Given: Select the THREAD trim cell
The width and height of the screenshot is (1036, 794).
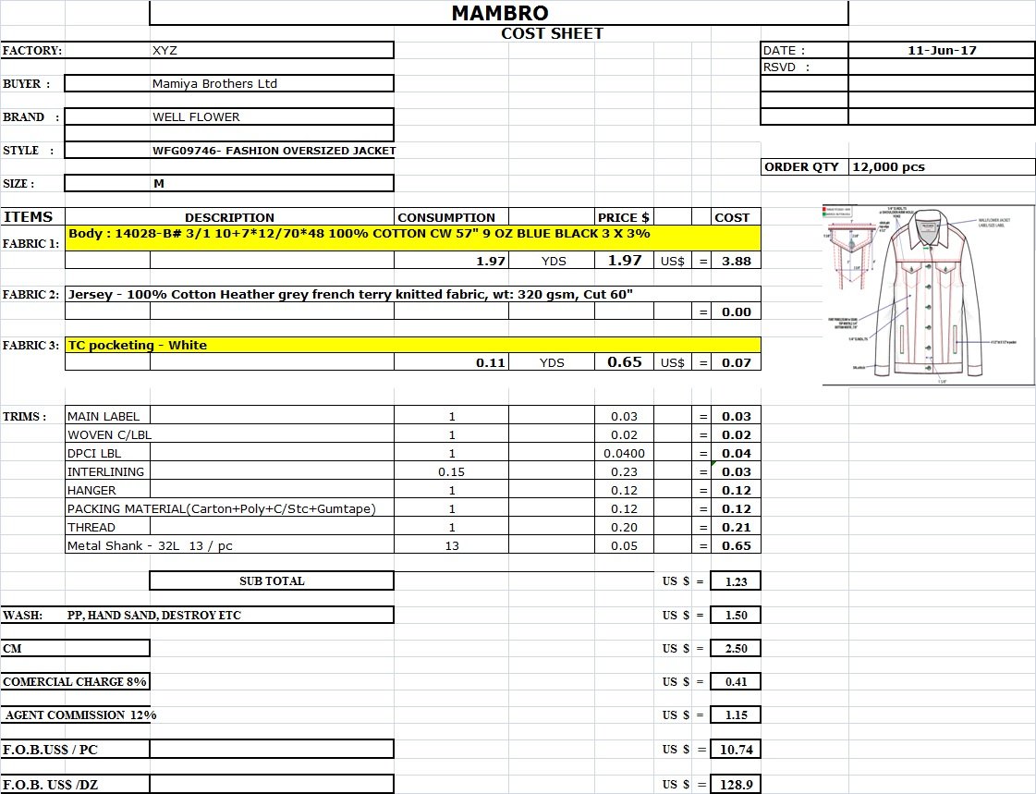Looking at the screenshot, I should (x=108, y=527).
